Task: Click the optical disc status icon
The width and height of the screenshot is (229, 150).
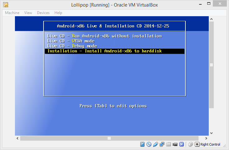Action: (149, 144)
